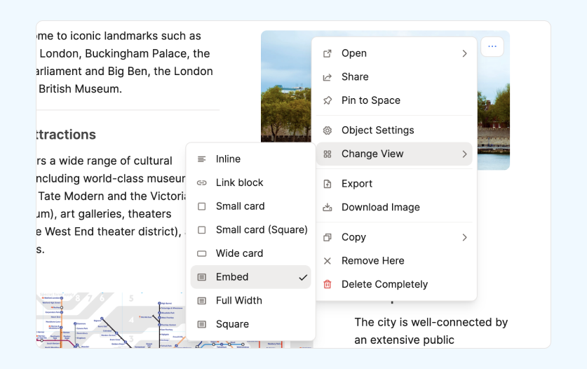Choose Wide card view option
The height and width of the screenshot is (369, 587).
tap(239, 253)
